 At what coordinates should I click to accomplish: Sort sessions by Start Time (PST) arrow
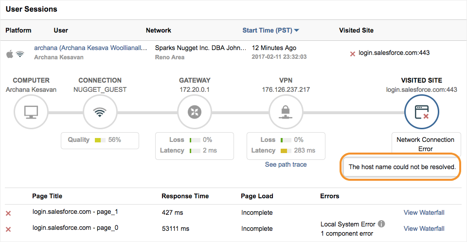point(296,31)
